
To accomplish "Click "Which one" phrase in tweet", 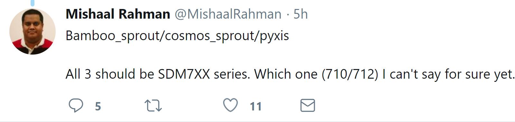I will point(286,74).
